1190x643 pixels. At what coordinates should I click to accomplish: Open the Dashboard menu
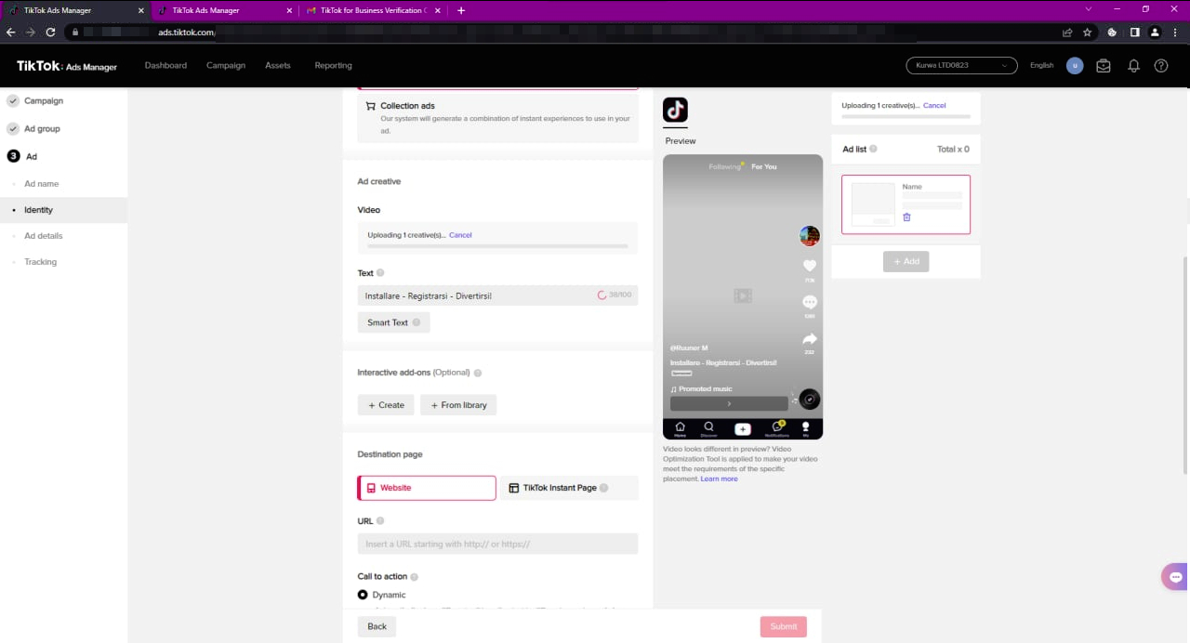click(x=165, y=66)
